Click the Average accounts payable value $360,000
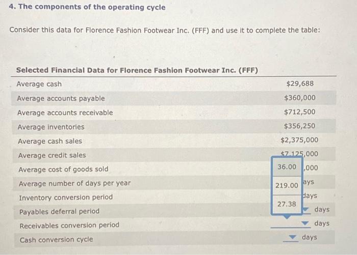Screen dimensions: 357x255 [299, 98]
